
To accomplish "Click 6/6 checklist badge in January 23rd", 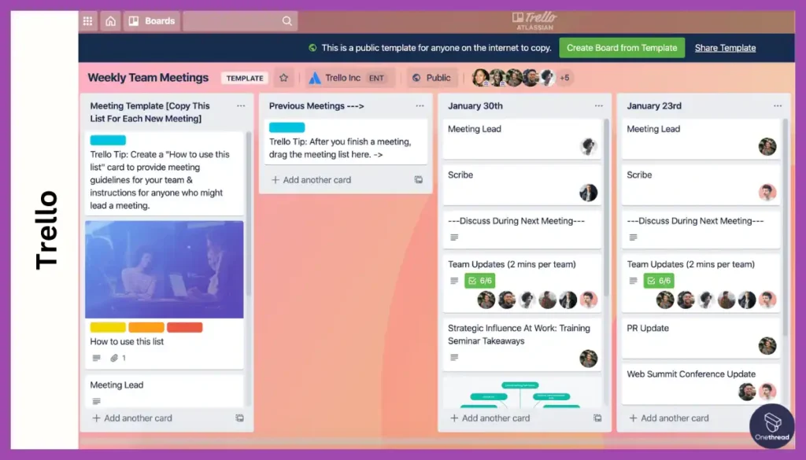I will [x=659, y=281].
